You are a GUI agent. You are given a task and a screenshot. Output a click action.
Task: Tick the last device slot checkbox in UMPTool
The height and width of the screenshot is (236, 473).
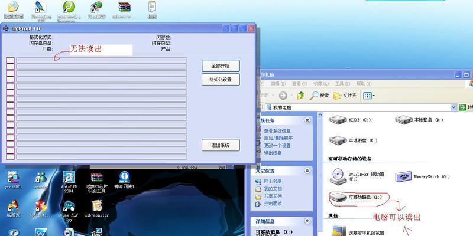tap(10, 156)
